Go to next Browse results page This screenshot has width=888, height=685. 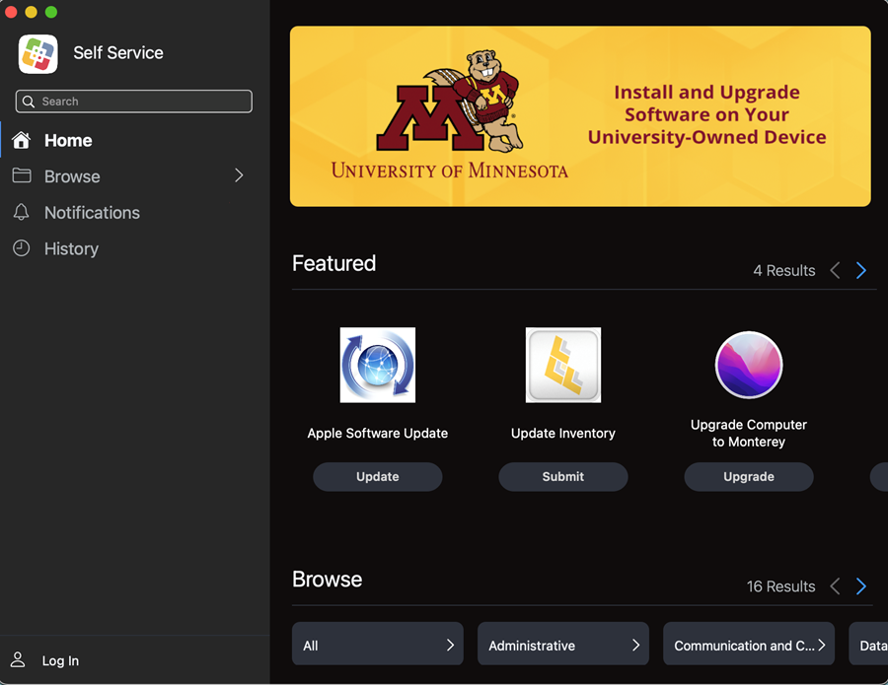[860, 586]
